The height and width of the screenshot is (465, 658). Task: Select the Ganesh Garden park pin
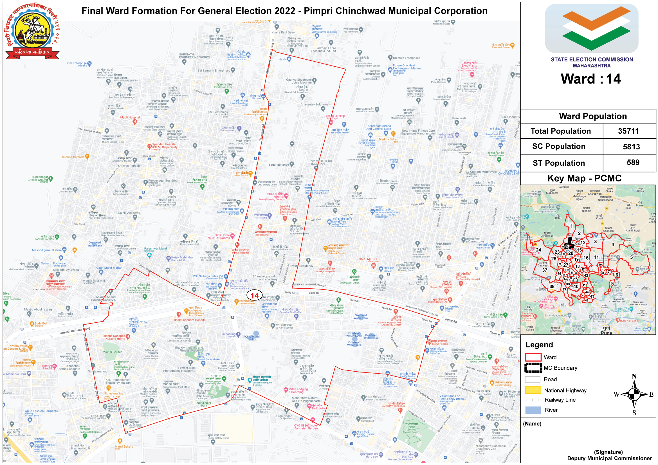pos(57,237)
